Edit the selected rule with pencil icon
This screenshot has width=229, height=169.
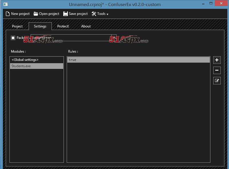[217, 81]
